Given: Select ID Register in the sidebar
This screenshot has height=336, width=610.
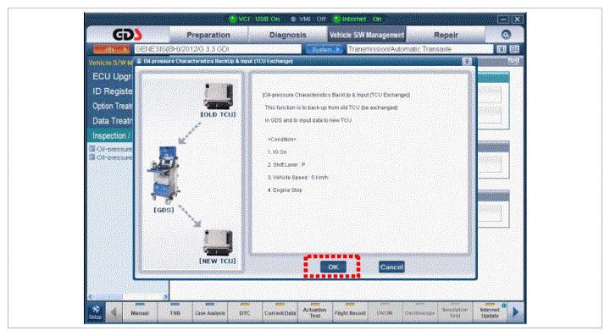Looking at the screenshot, I should (x=112, y=91).
